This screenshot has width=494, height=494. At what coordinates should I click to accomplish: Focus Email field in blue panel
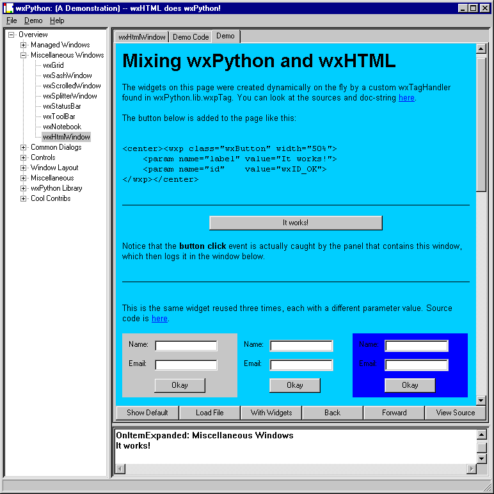pyautogui.click(x=417, y=365)
